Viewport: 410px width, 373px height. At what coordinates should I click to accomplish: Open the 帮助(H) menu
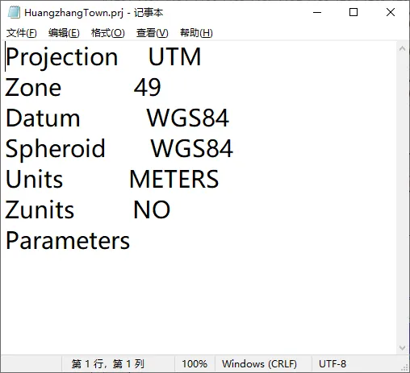point(196,33)
